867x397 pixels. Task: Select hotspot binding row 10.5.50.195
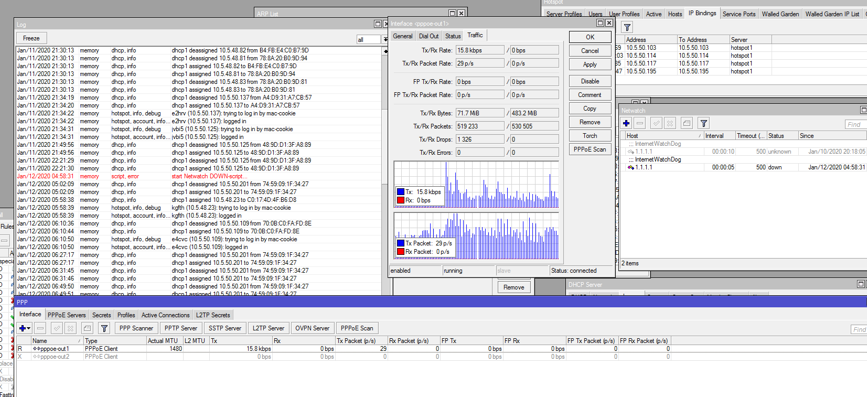741,71
